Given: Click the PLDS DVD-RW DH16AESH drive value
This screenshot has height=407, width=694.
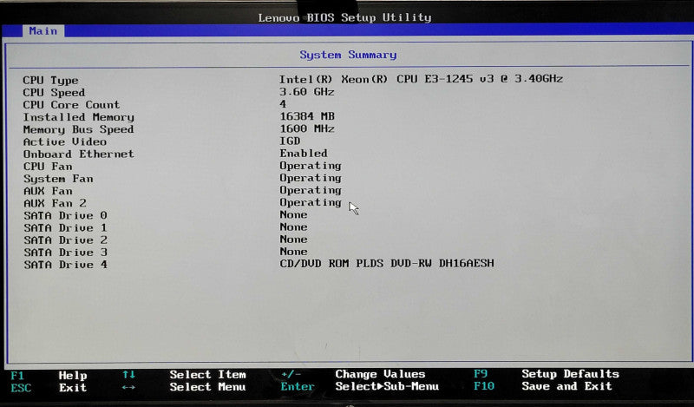Looking at the screenshot, I should point(387,264).
